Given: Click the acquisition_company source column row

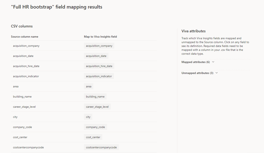Looking at the screenshot, I should [x=84, y=46].
